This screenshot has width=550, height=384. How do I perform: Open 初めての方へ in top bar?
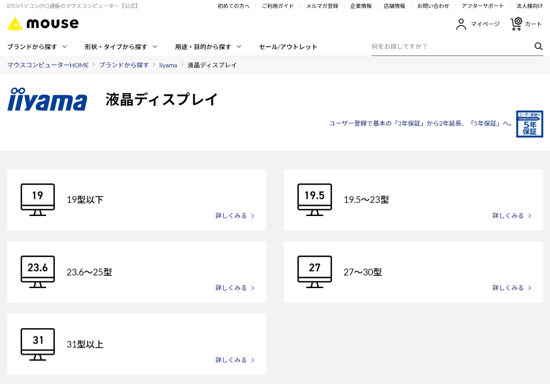(234, 6)
